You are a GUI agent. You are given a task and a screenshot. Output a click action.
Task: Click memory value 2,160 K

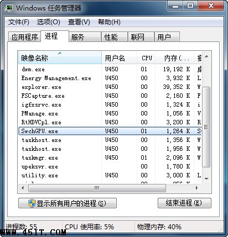point(178,96)
